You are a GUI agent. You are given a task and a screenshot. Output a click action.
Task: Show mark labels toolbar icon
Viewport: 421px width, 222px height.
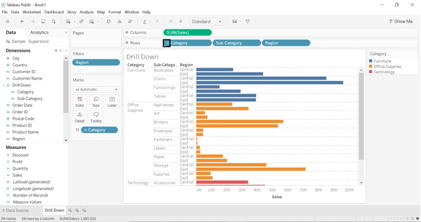tap(171, 22)
